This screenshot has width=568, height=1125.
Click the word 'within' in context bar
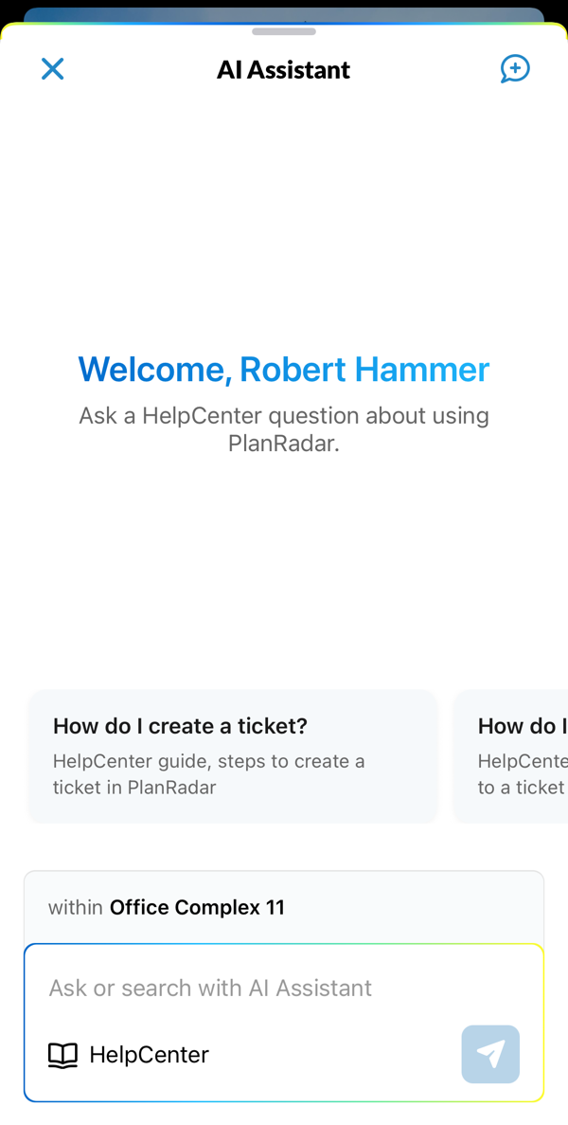pyautogui.click(x=76, y=907)
